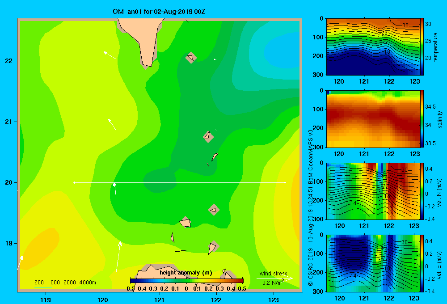Select the vertical 'temperature' axis label
This screenshot has width=447, height=304.
(x=435, y=47)
